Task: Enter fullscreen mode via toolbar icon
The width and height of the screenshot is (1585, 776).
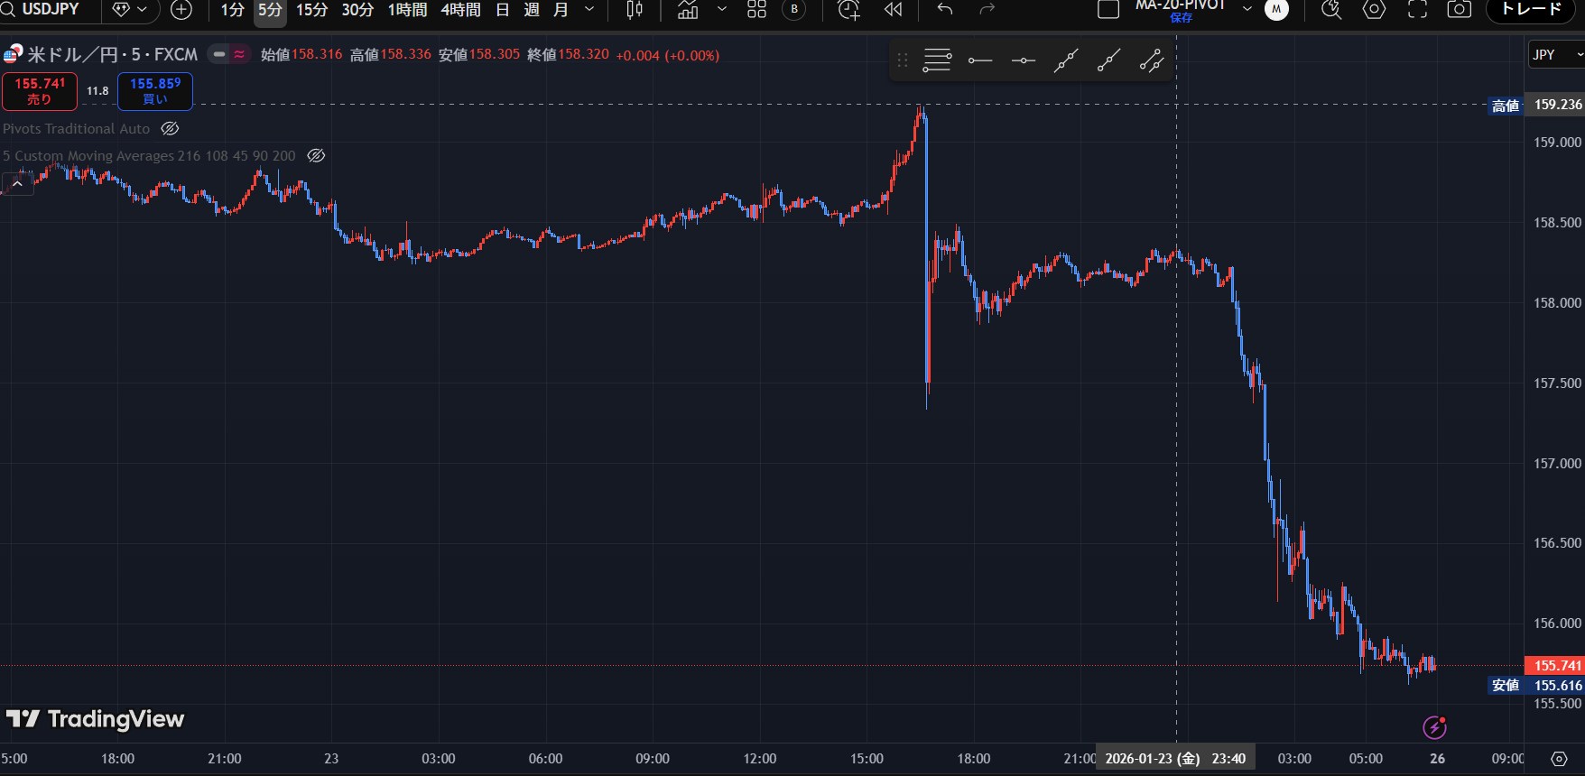Action: 1417,10
